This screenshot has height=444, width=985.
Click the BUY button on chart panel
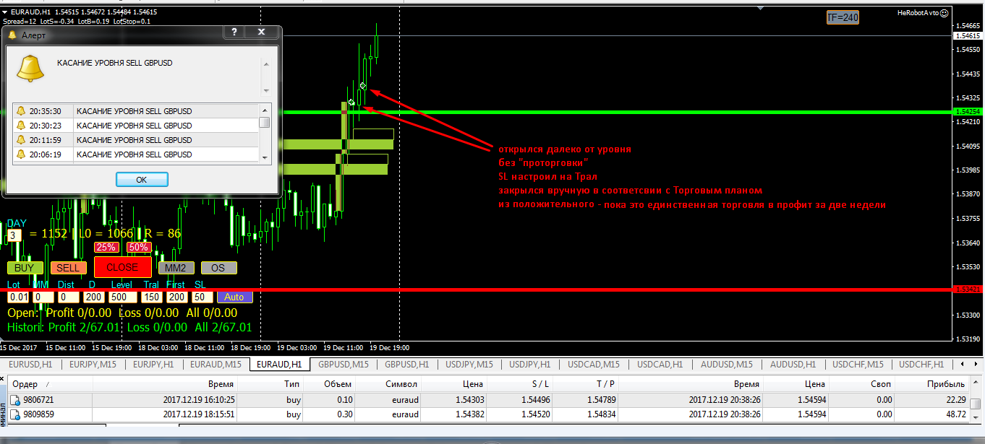click(25, 268)
